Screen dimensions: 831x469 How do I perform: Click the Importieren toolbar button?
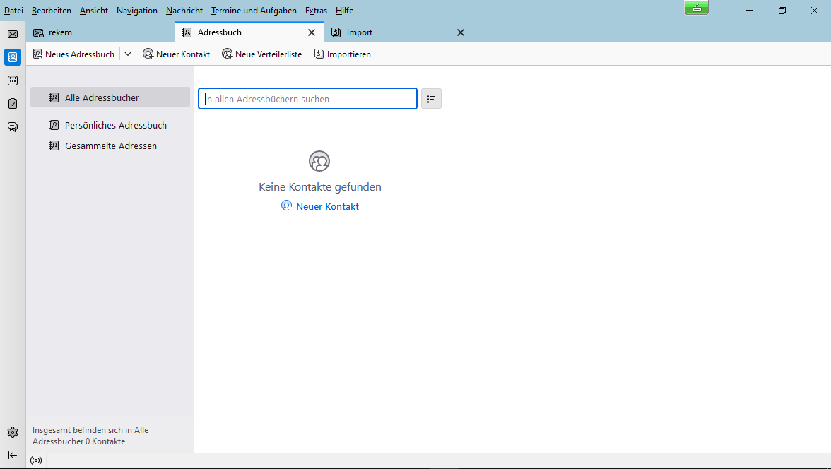[343, 54]
